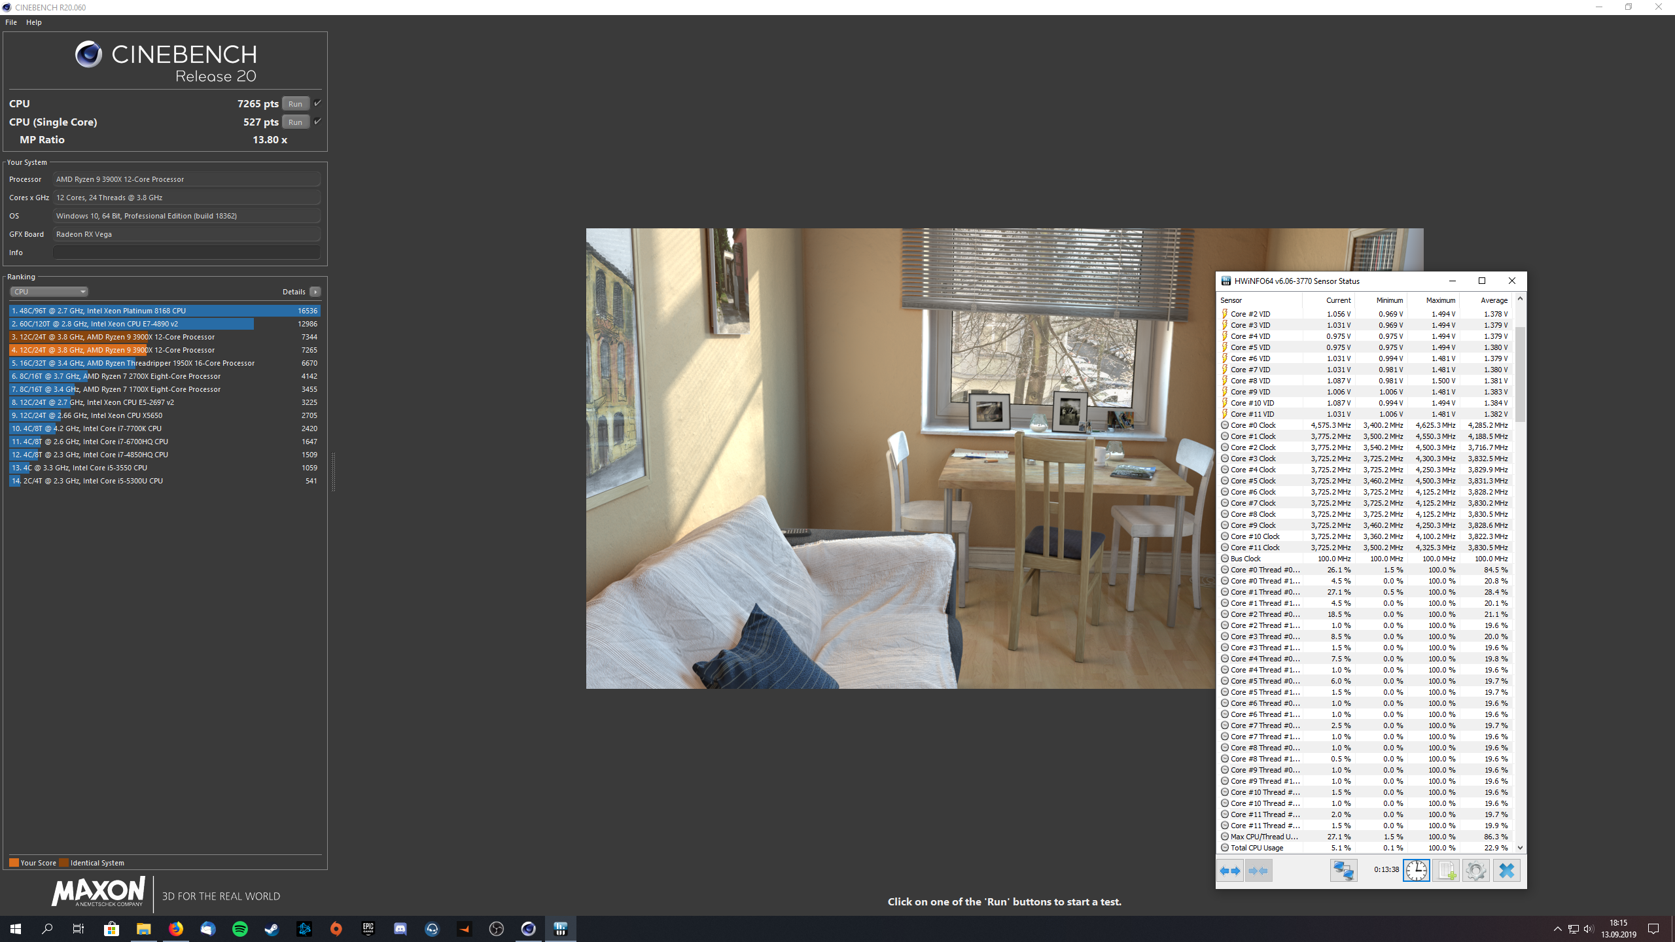
Task: Open the Ranking CPU dropdown
Action: point(49,292)
